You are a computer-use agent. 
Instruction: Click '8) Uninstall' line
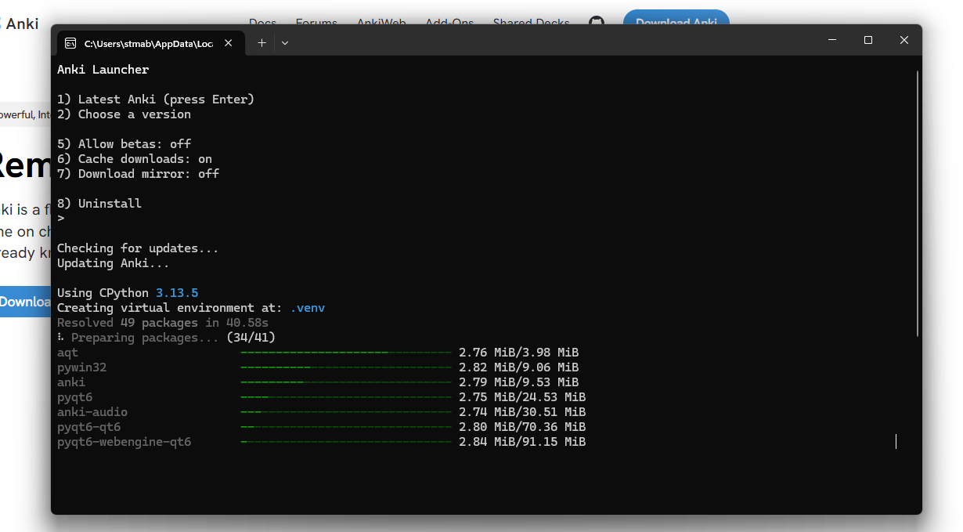99,204
